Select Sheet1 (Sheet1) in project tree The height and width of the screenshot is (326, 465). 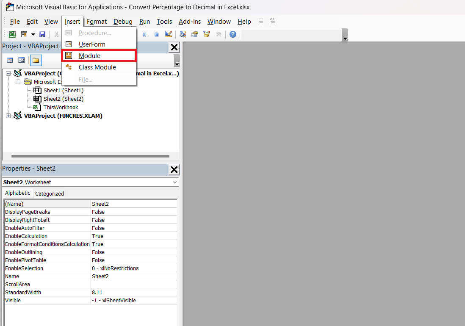(64, 91)
